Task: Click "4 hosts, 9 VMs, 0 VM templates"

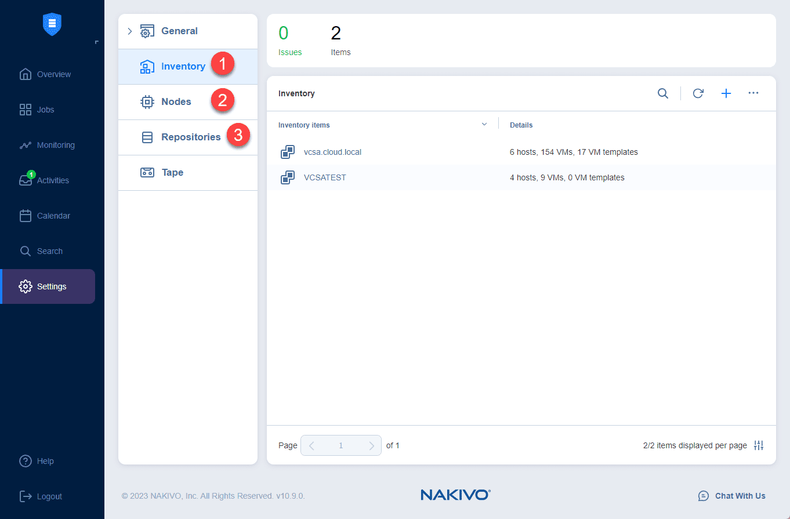Action: (x=567, y=178)
